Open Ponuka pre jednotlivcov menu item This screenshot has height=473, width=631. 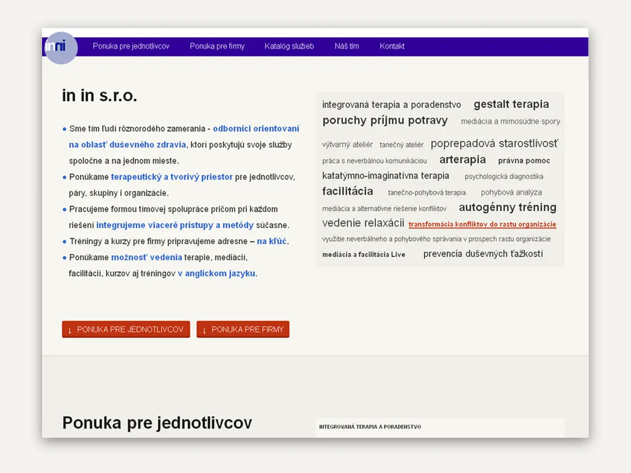131,46
